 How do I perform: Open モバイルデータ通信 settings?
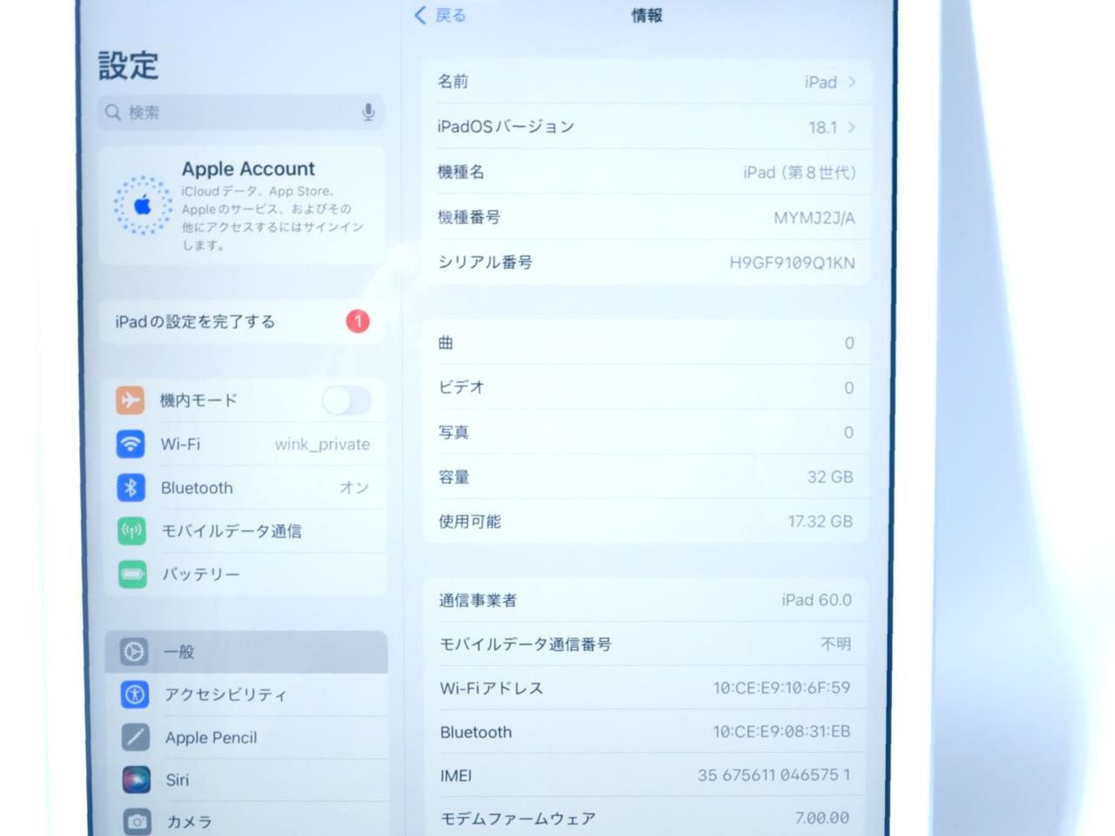pyautogui.click(x=246, y=531)
